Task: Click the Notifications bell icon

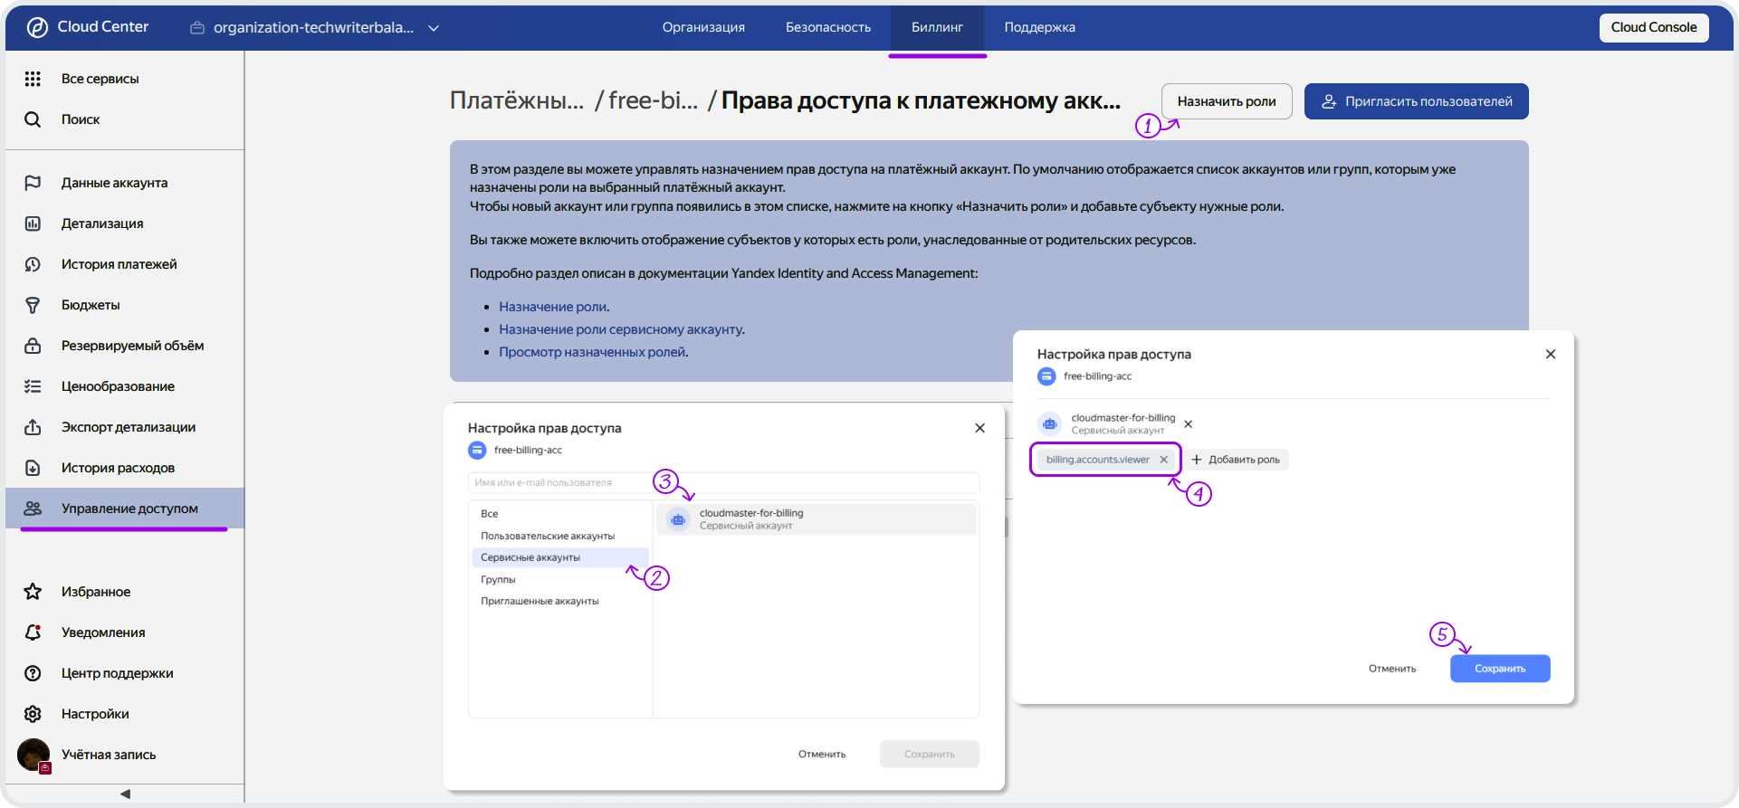Action: point(33,632)
